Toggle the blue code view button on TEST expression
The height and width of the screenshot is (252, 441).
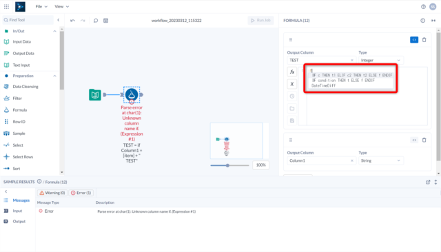414,40
